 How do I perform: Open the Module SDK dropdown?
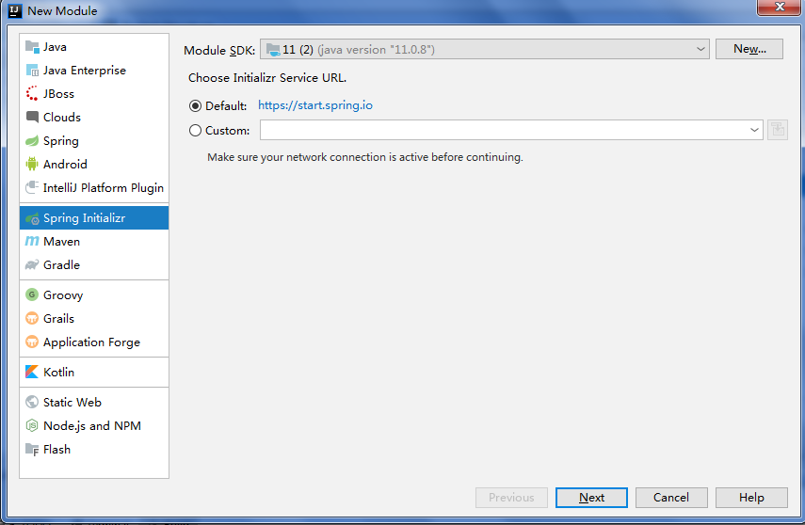pos(485,49)
